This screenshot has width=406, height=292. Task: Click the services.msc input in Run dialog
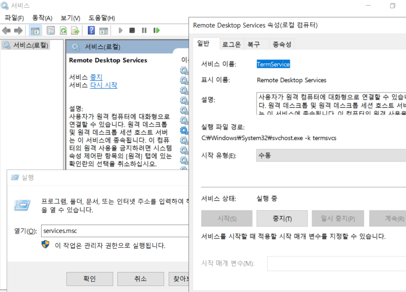click(115, 231)
